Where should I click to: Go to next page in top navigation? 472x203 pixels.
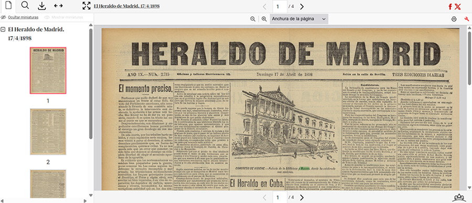302,6
